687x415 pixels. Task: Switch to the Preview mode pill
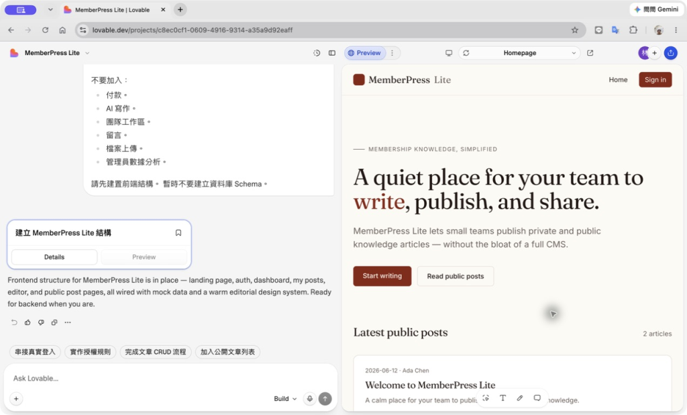coord(364,53)
